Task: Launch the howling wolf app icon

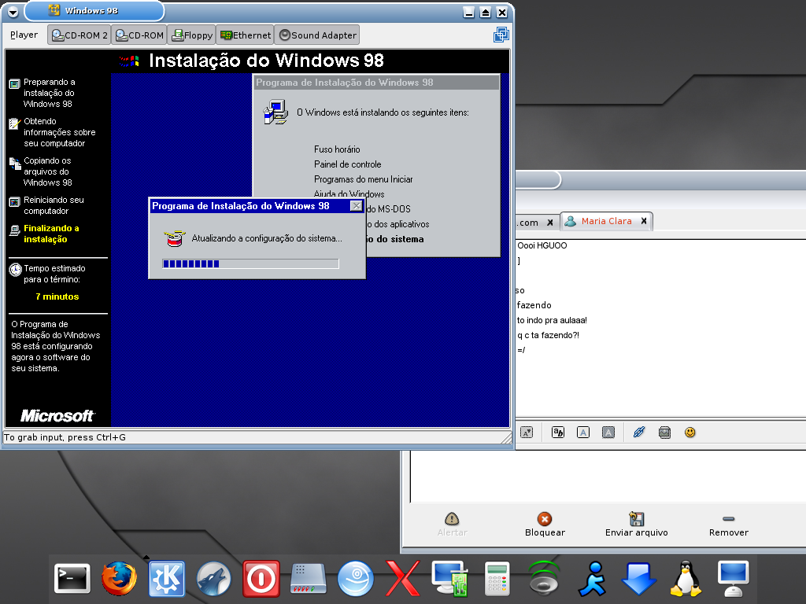Action: click(x=213, y=578)
